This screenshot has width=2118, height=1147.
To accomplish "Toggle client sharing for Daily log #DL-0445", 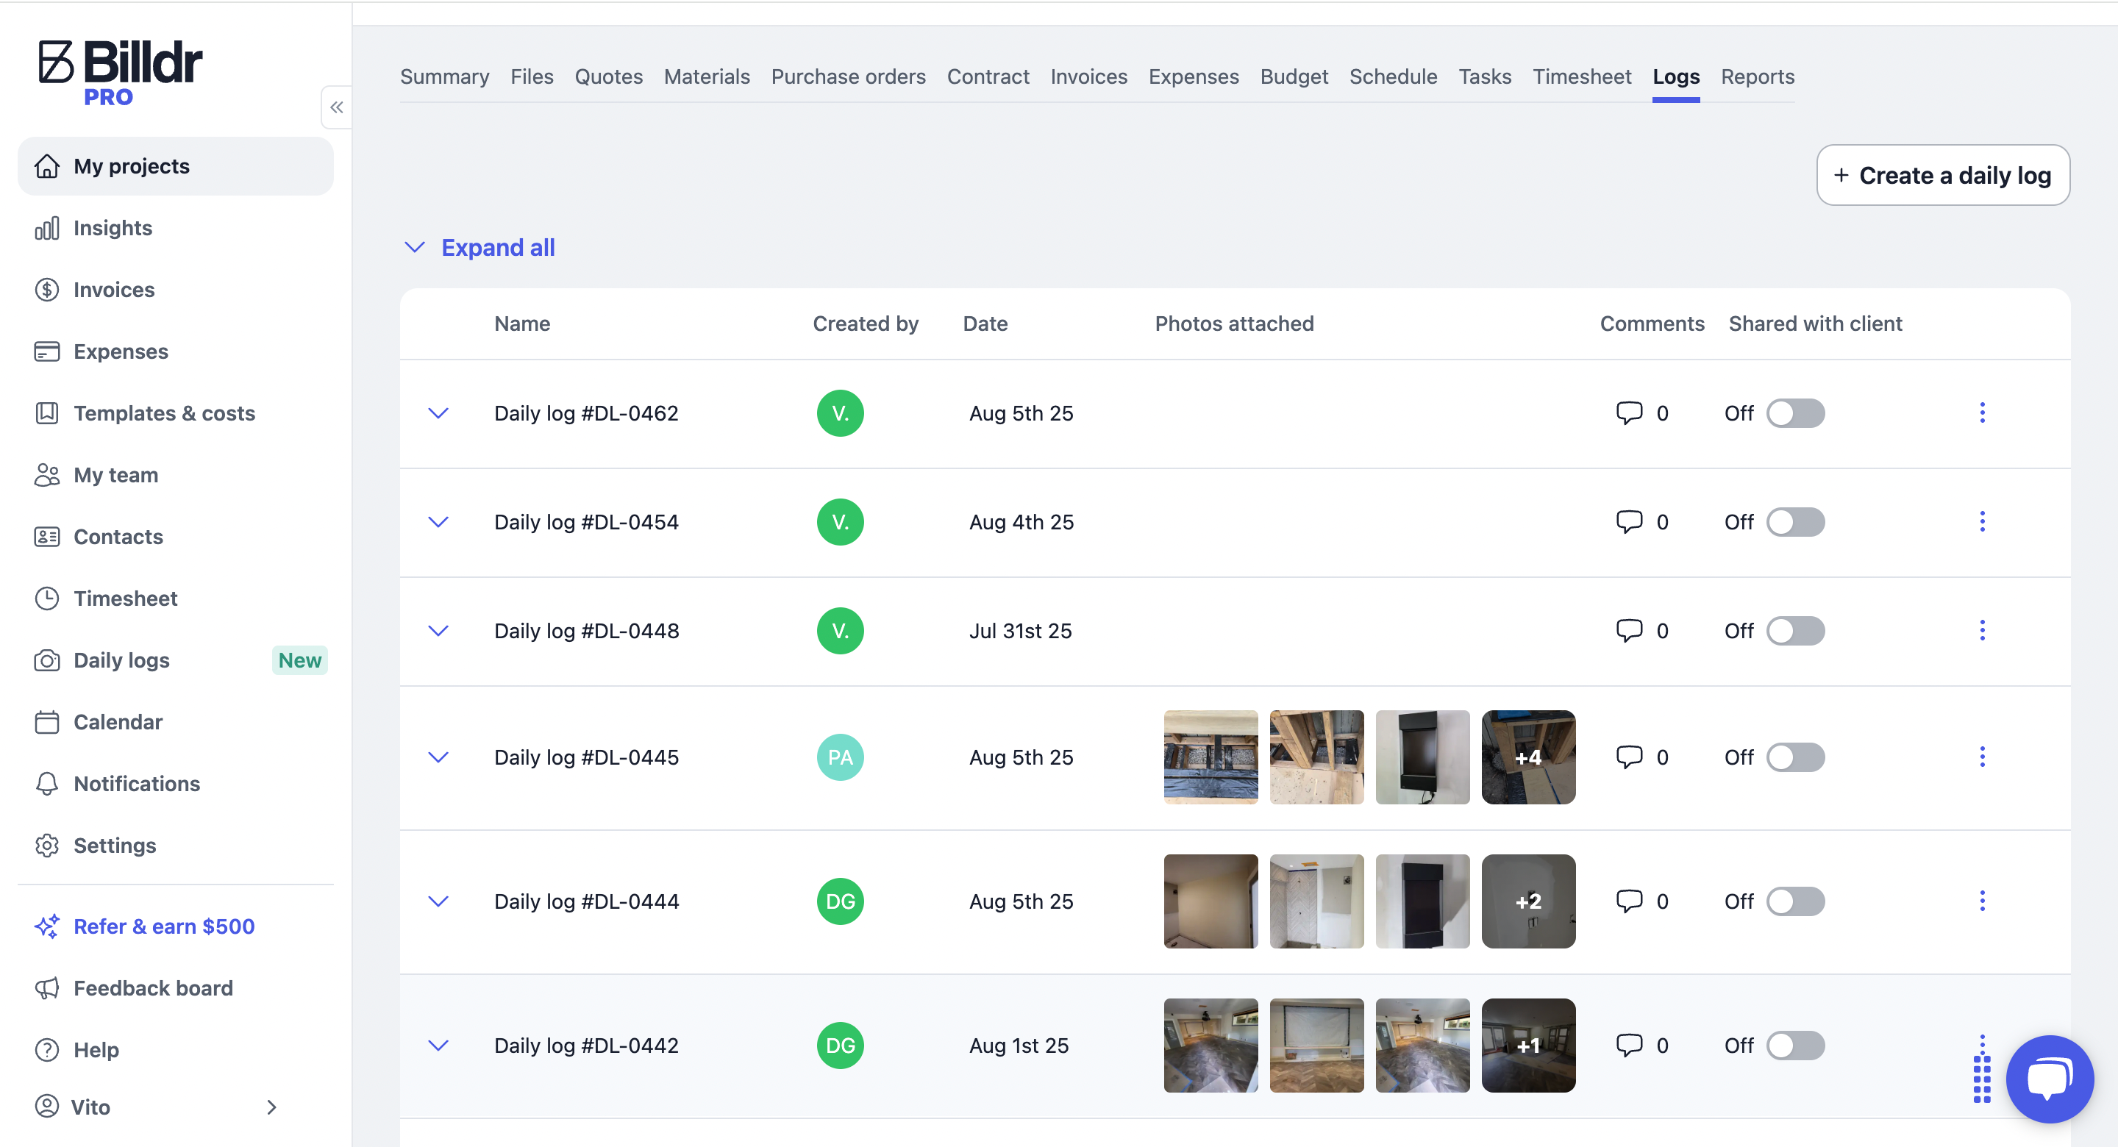I will tap(1796, 757).
